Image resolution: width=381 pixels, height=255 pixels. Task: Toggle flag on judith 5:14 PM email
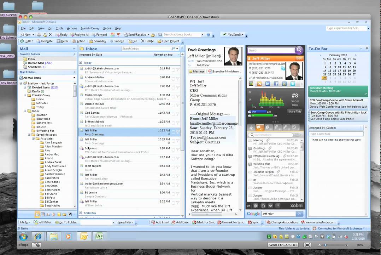(x=178, y=70)
